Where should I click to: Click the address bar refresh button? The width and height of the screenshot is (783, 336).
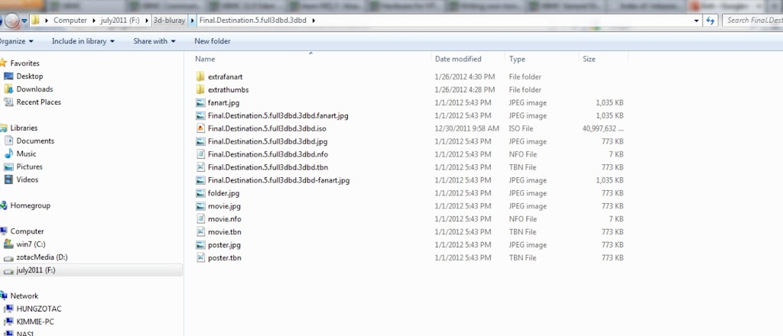click(x=710, y=21)
